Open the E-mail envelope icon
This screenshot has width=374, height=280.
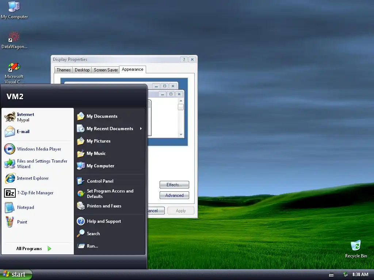(x=10, y=132)
